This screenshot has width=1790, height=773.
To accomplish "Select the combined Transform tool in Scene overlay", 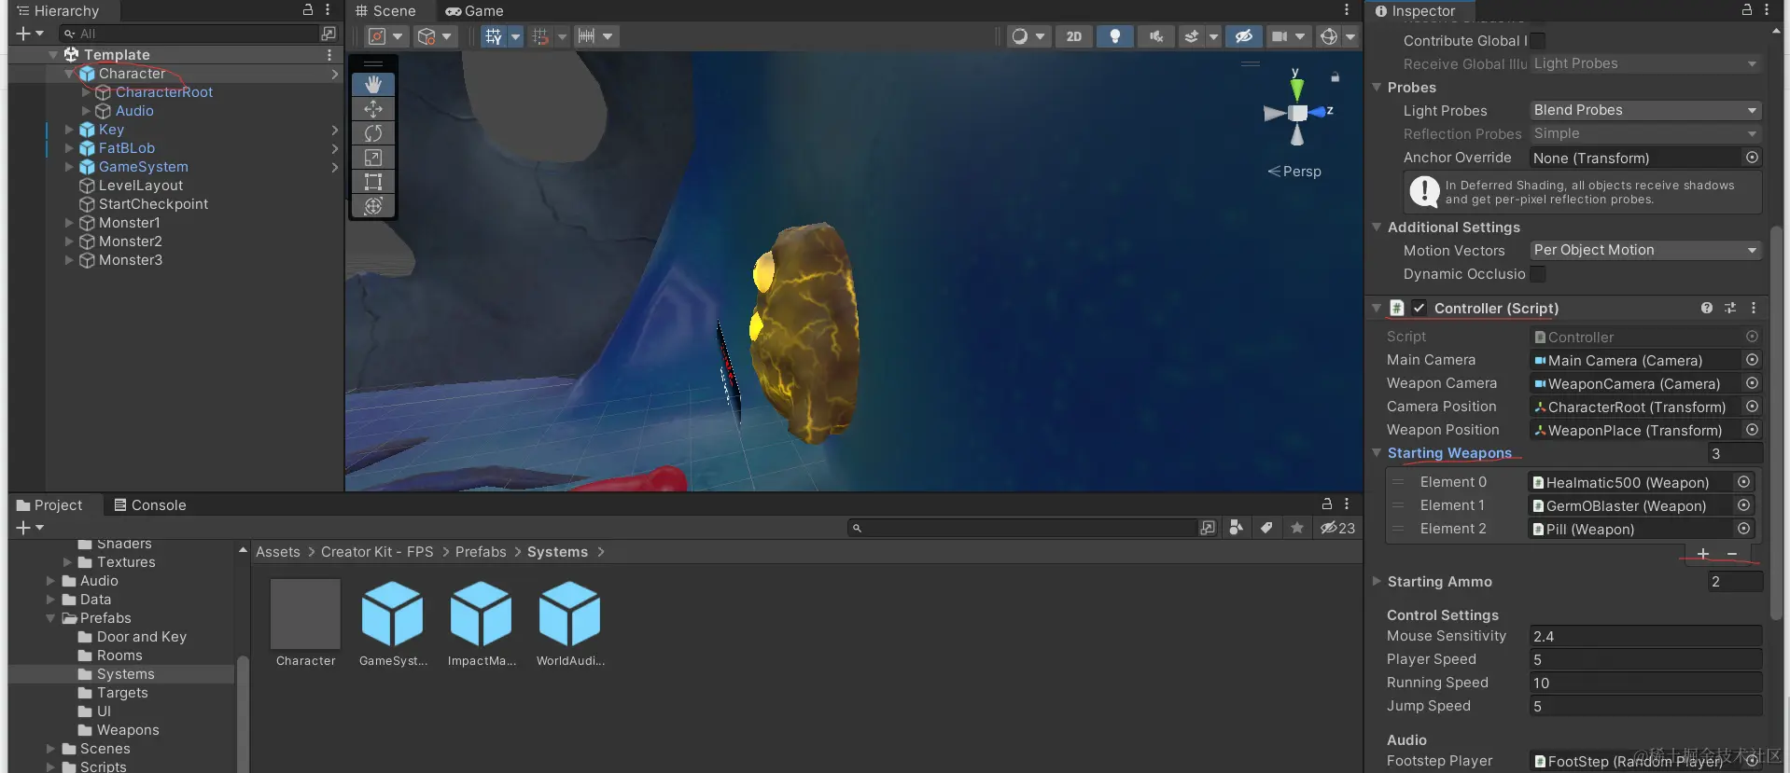I will (x=373, y=206).
